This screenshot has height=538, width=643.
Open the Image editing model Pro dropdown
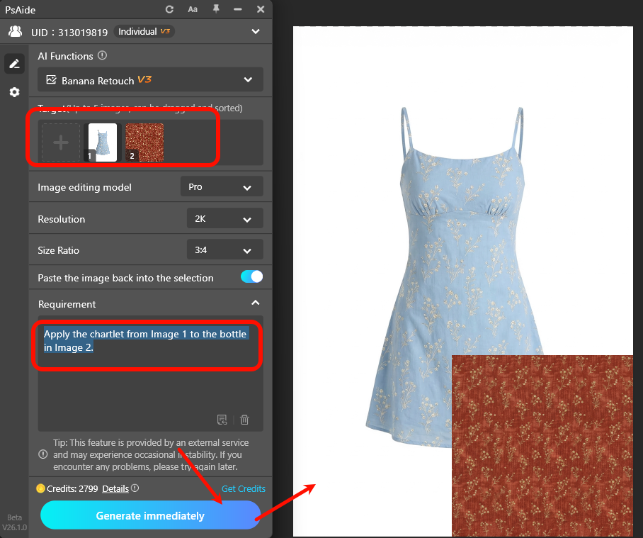coord(222,186)
